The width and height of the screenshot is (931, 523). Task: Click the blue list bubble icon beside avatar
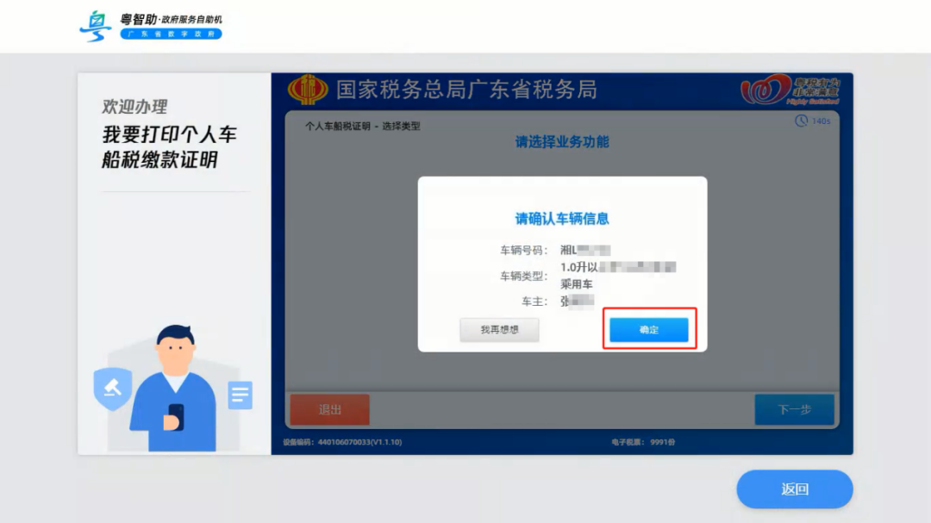[x=240, y=395]
